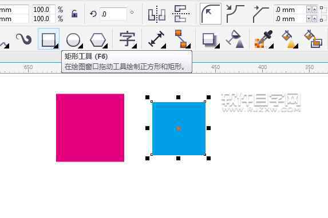Select the Transparency tool
Image resolution: width=328 pixels, height=218 pixels.
coord(235,39)
